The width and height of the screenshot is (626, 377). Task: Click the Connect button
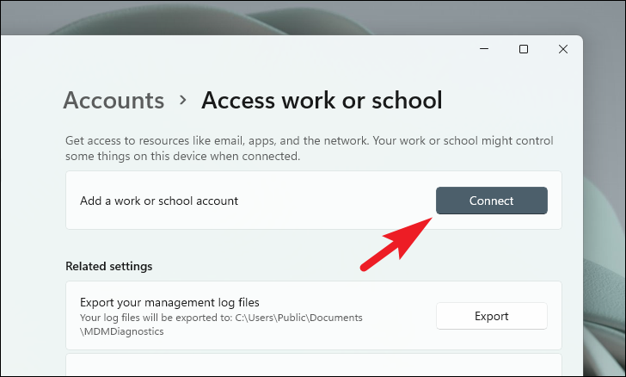[x=492, y=201]
